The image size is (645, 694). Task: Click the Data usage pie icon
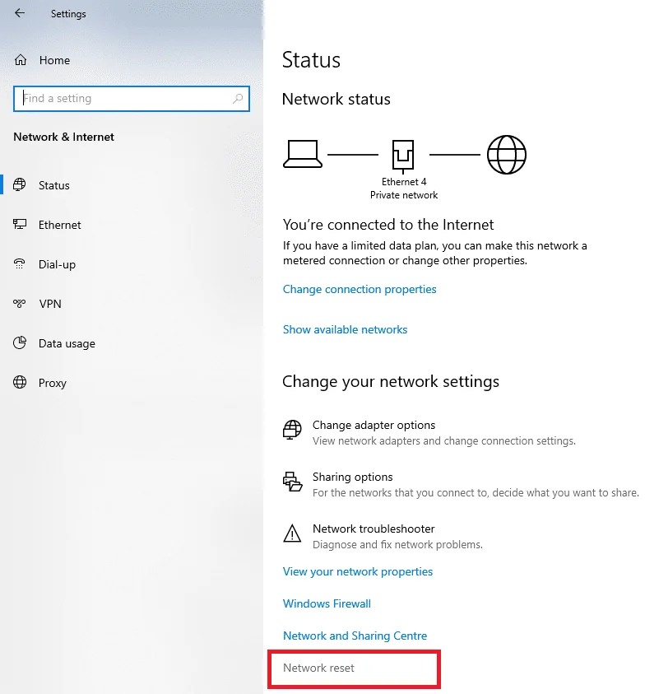pyautogui.click(x=20, y=343)
